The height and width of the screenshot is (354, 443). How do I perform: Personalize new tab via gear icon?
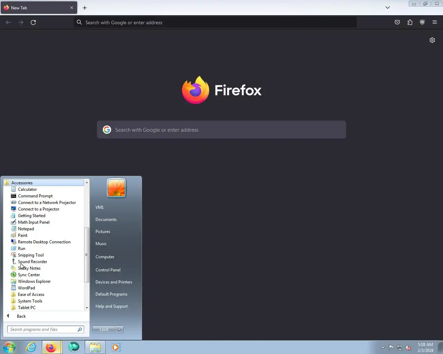click(432, 40)
